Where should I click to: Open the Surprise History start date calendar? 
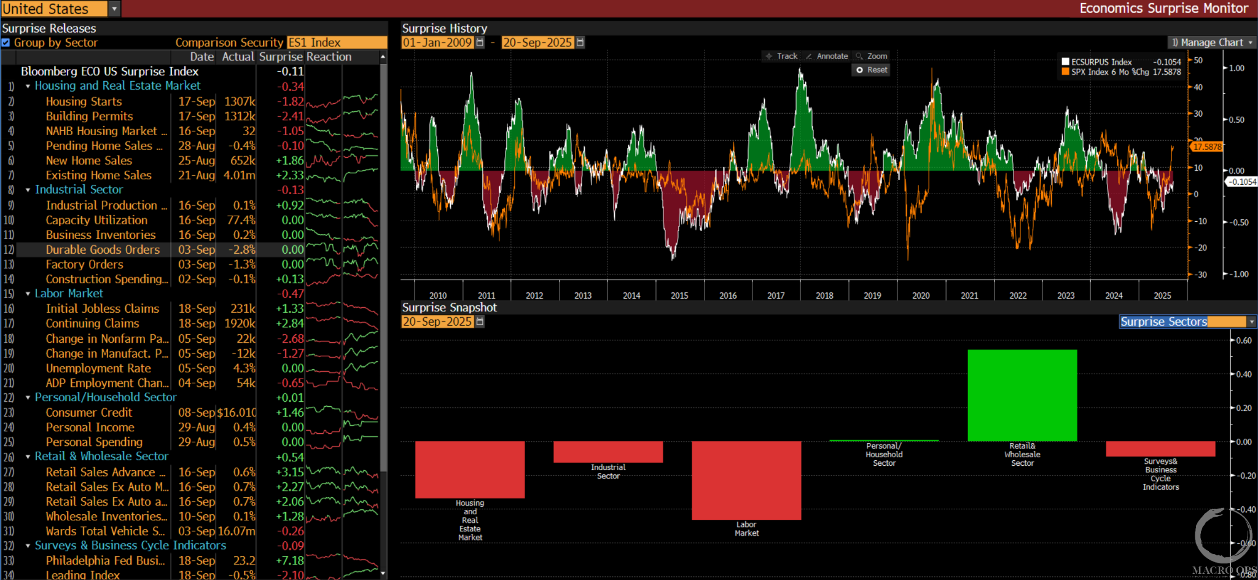[x=480, y=42]
